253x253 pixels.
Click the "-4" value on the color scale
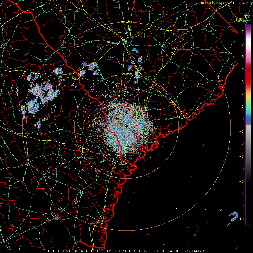(241, 169)
